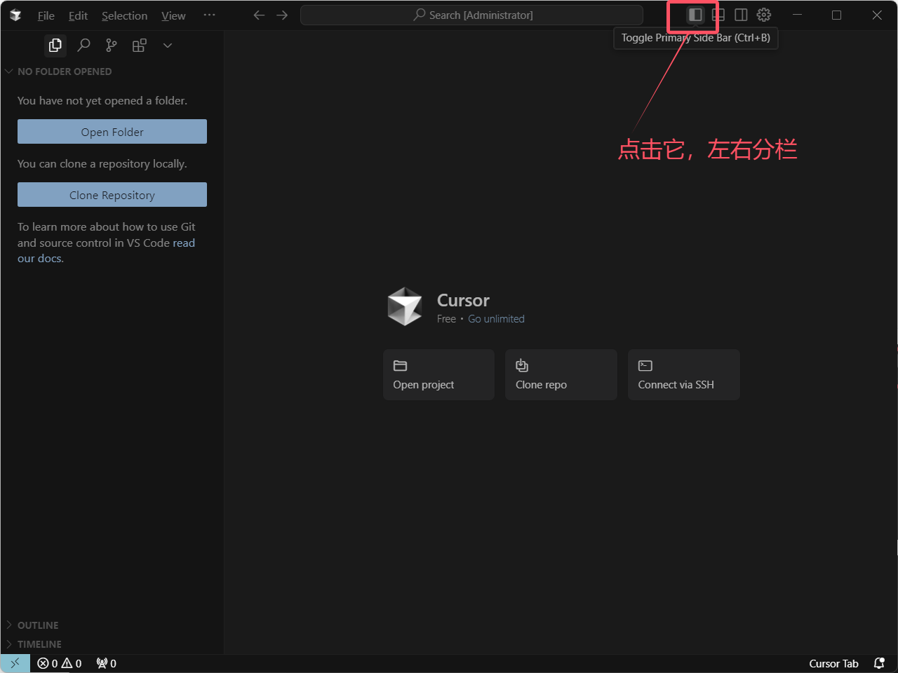
Task: Open errors and warnings status item
Action: click(x=60, y=663)
